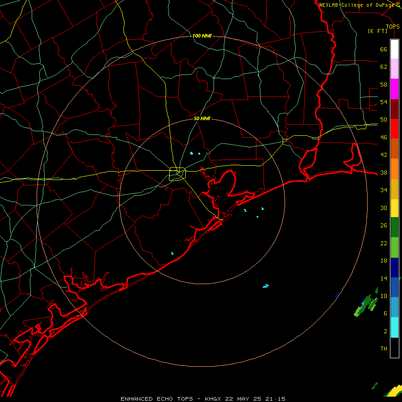The image size is (402, 402).
Task: Select the bright red legend swatch
Action: point(394,129)
